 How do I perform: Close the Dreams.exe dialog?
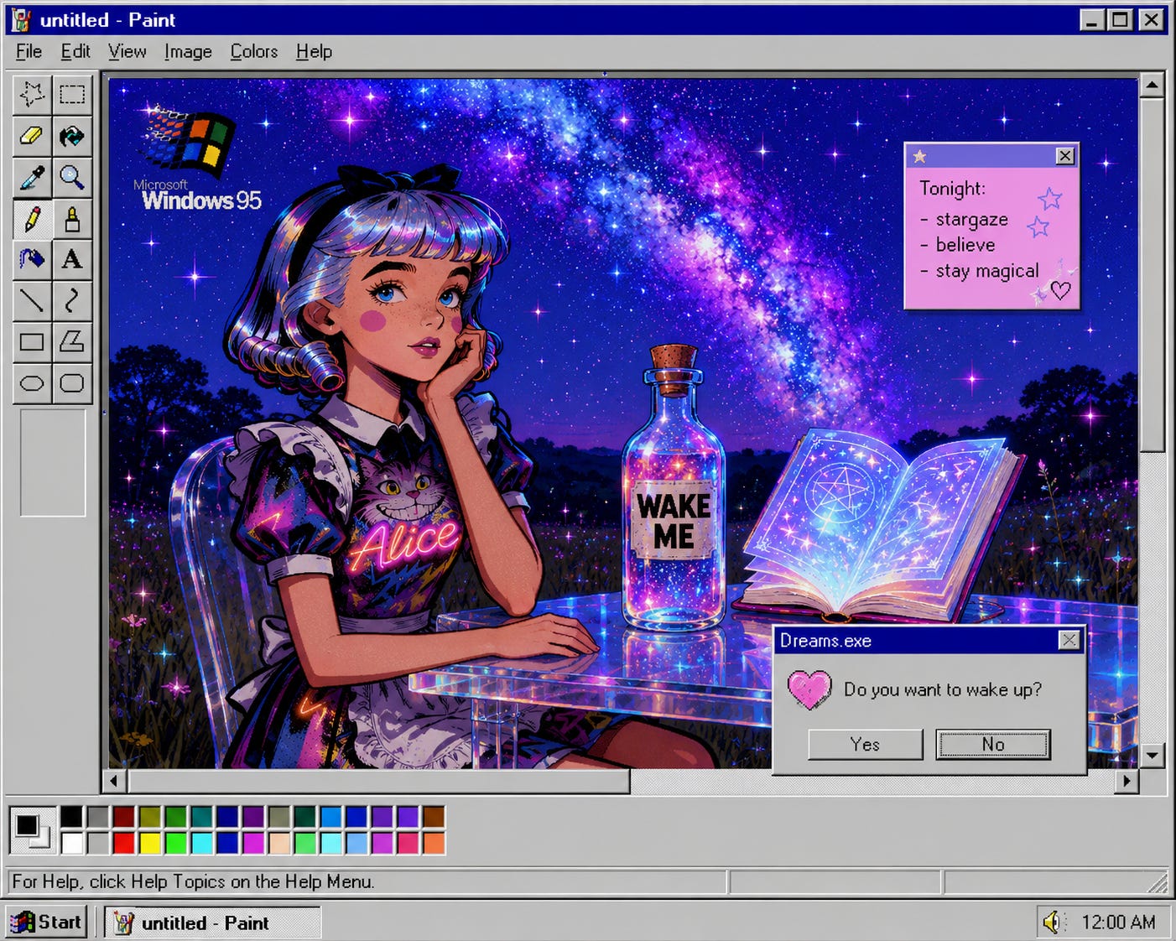point(1069,641)
